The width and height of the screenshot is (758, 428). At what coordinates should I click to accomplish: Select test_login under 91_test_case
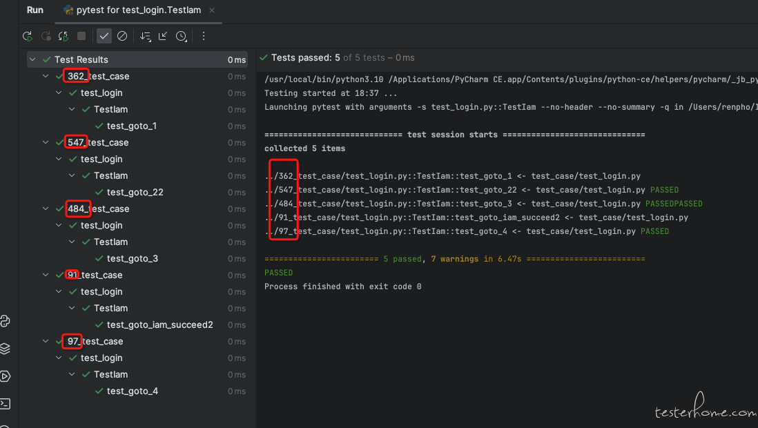point(101,291)
